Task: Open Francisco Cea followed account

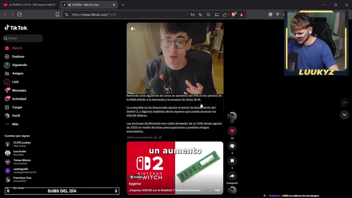Action: [18, 179]
